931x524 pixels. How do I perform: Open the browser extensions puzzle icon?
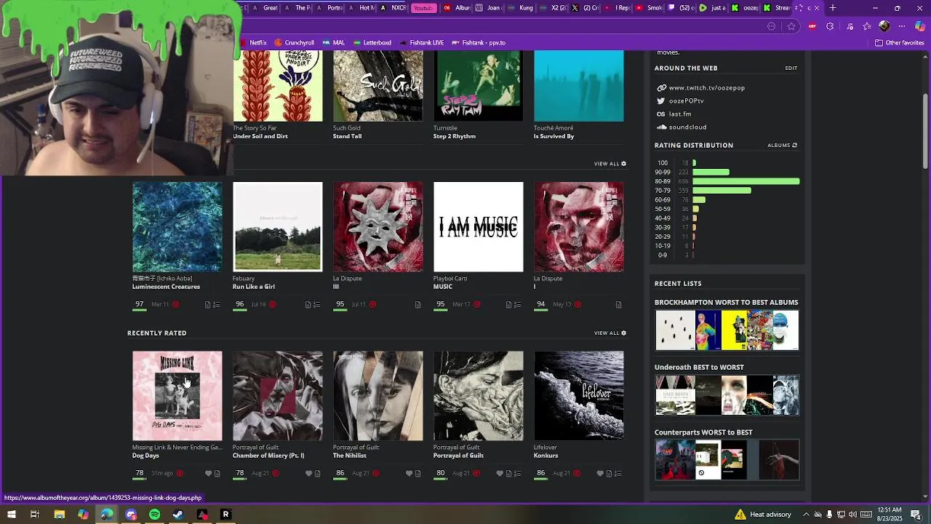tap(830, 26)
